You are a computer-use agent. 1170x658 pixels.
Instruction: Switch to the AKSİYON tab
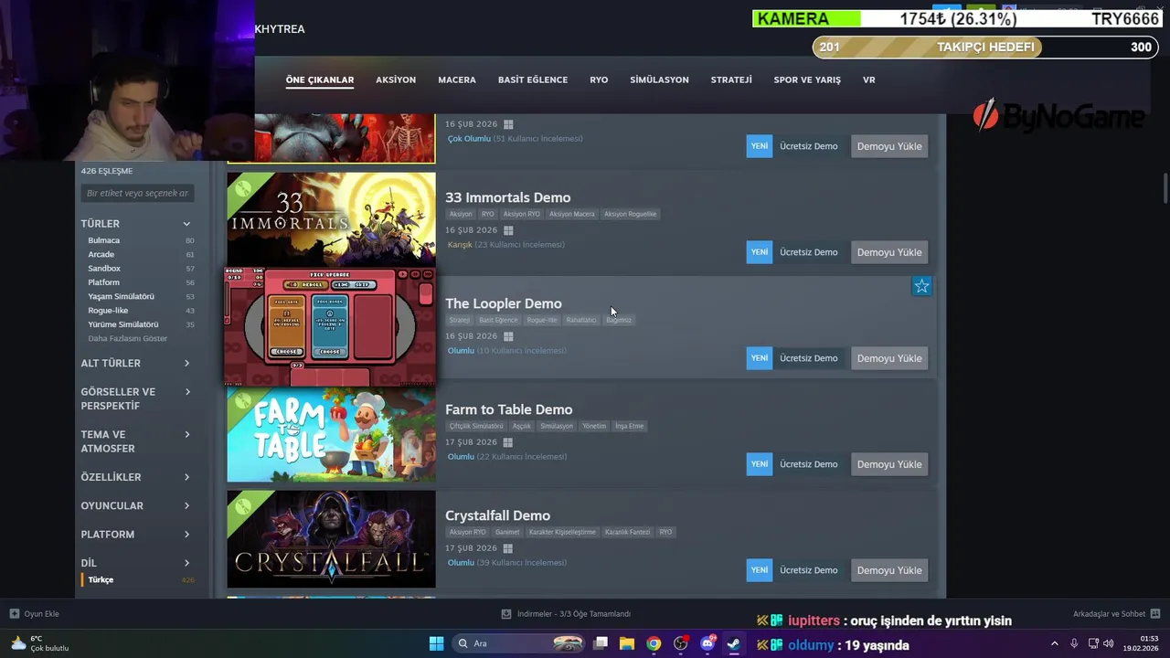396,80
